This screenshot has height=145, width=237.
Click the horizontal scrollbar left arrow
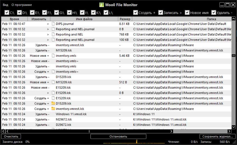tap(3, 131)
